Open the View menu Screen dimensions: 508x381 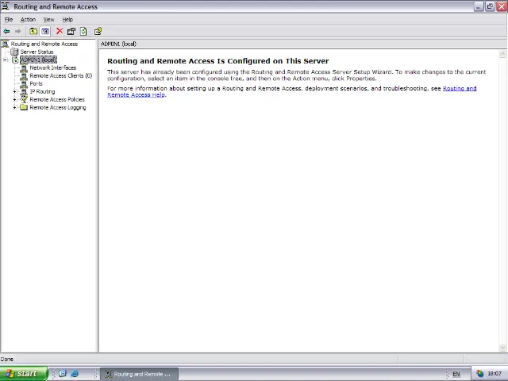point(48,19)
